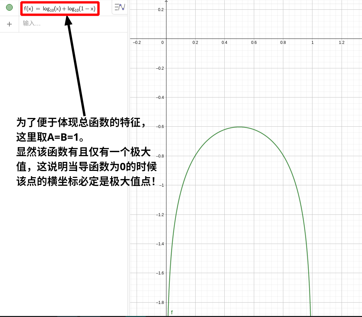Select the f(x) log function definition
Screen dimensions: 362x317
[x=60, y=9]
